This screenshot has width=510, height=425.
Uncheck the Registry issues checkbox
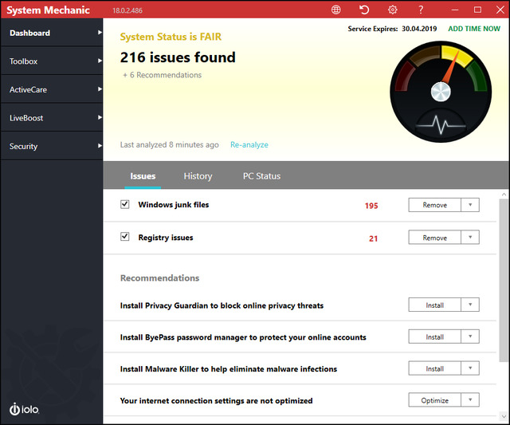click(125, 237)
